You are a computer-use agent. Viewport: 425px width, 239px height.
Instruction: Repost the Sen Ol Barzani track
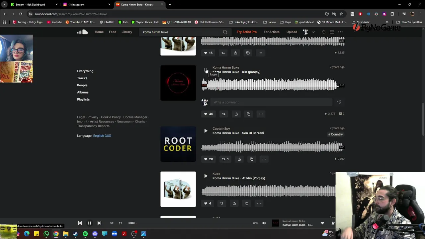pyautogui.click(x=225, y=159)
